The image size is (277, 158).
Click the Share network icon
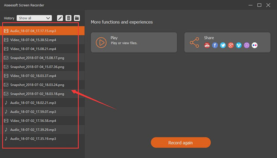pos(194,42)
